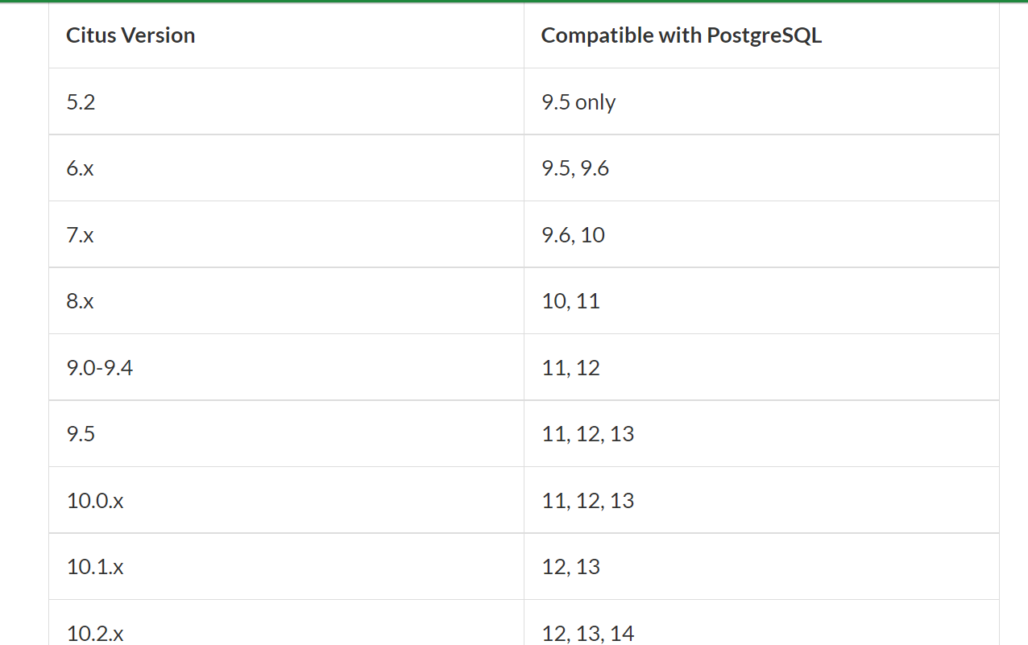Click the '12, 13, 14' PostgreSQL cell
Screen dimensions: 1028x645
point(587,633)
